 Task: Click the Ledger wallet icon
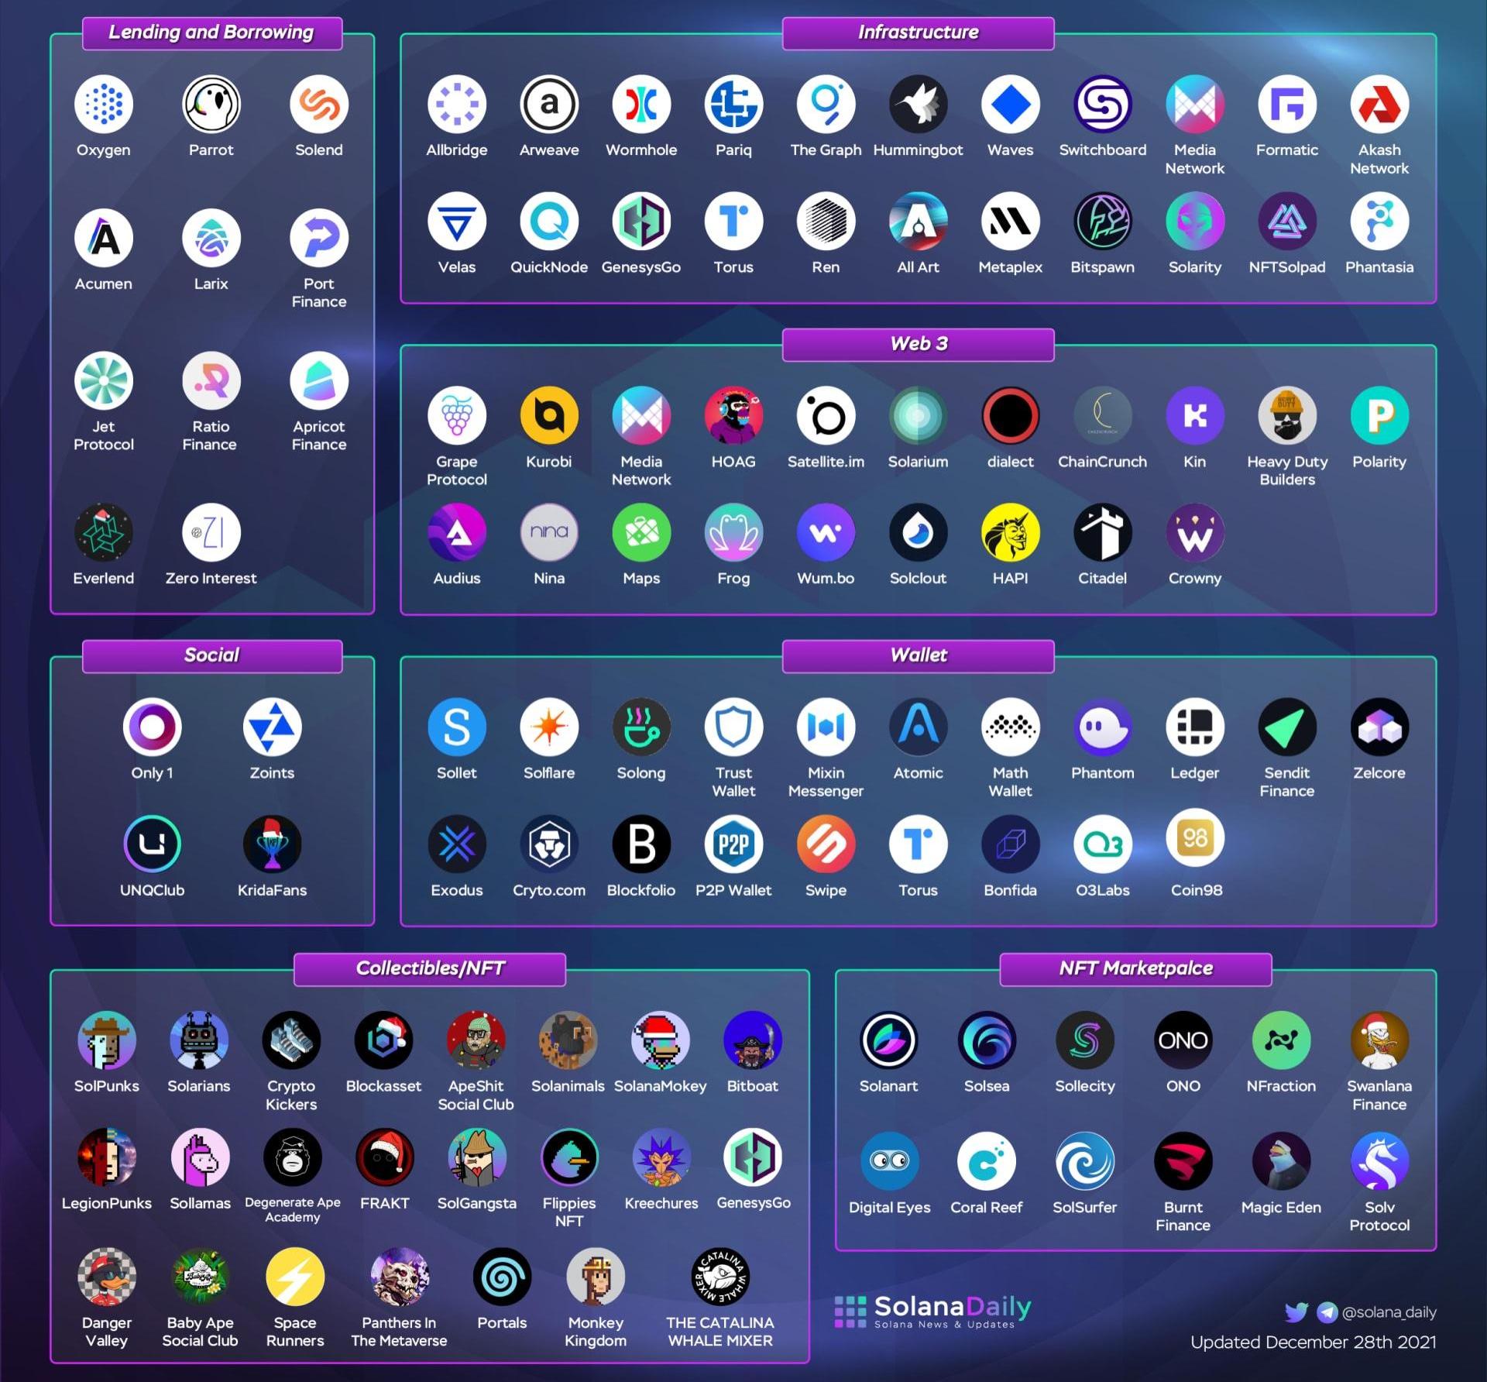tap(1194, 727)
